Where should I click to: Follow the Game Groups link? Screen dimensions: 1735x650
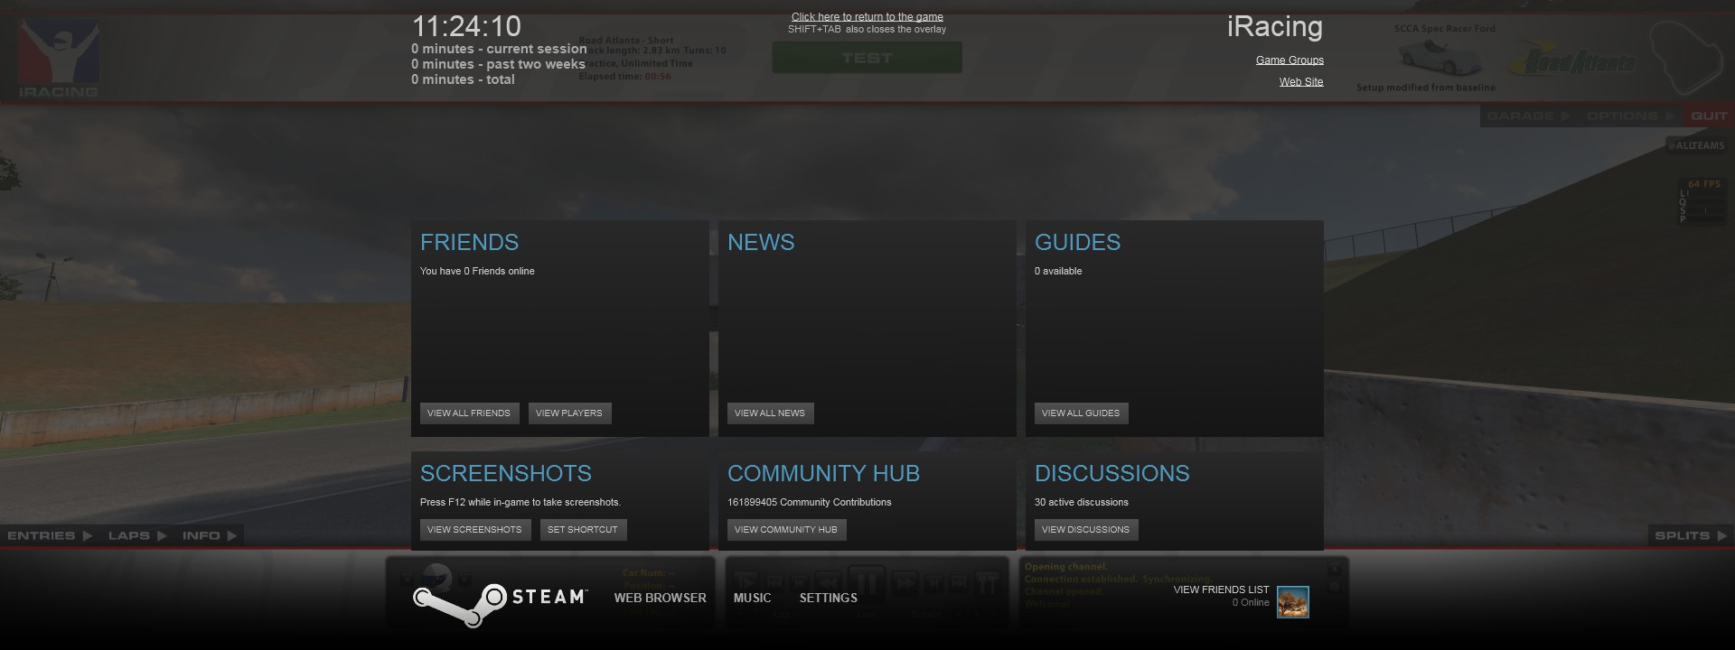1290,60
